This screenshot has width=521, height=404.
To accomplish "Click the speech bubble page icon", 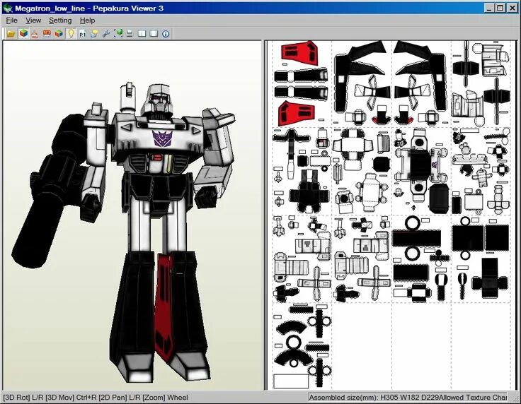I will 94,33.
